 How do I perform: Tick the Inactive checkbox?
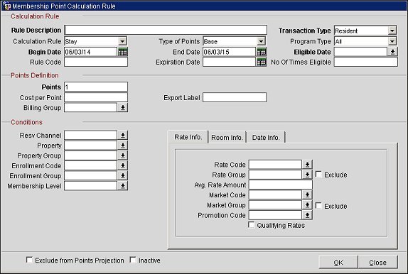point(133,260)
